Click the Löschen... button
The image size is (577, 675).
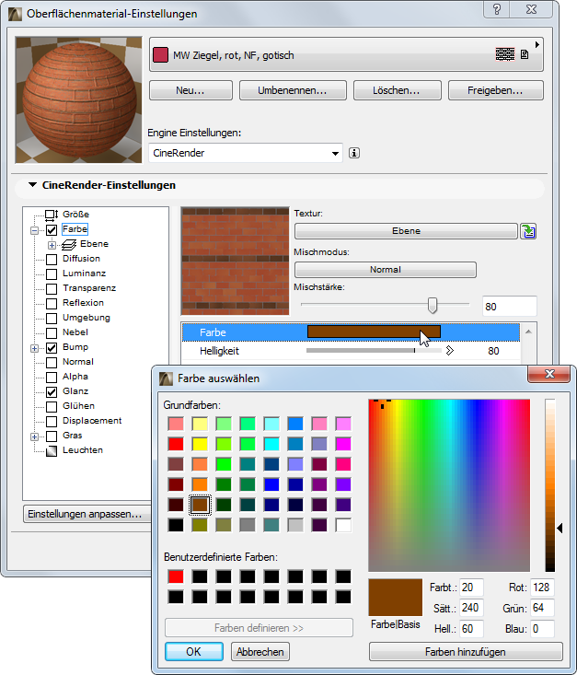pyautogui.click(x=398, y=90)
